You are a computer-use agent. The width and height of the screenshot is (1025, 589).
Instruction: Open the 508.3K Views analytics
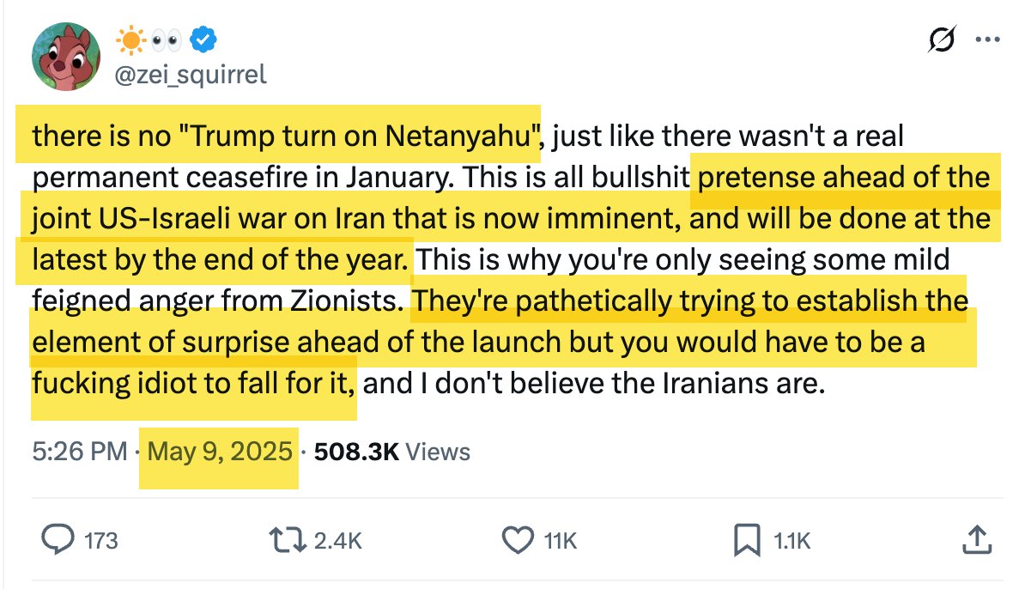click(392, 452)
